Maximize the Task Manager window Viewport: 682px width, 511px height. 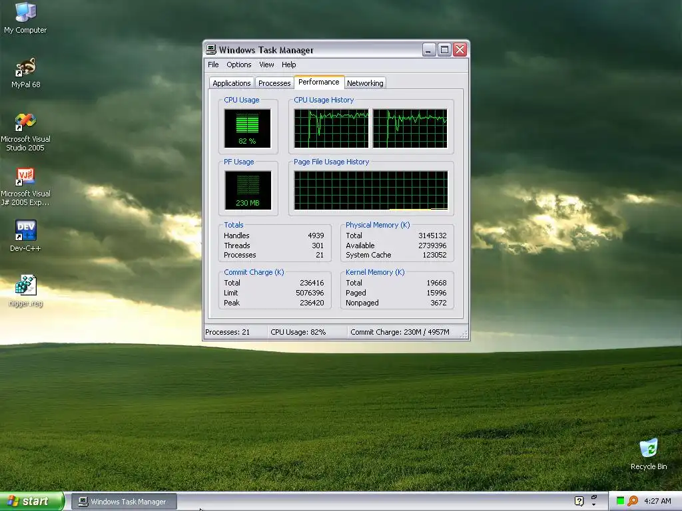(444, 50)
